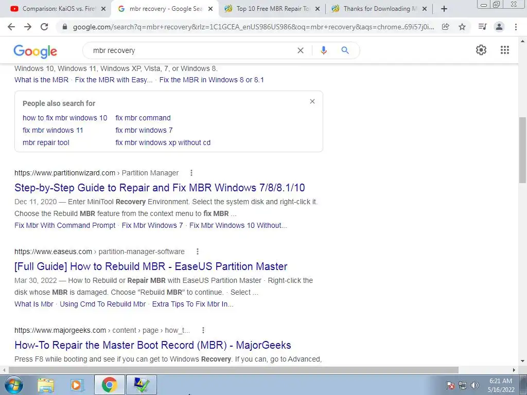Dismiss the People also search for box
This screenshot has width=527, height=395.
pos(312,101)
